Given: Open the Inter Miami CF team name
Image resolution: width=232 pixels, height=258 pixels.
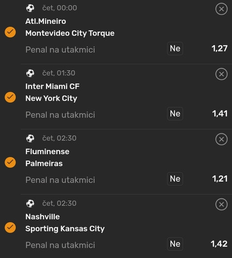Looking at the screenshot, I should click(52, 86).
